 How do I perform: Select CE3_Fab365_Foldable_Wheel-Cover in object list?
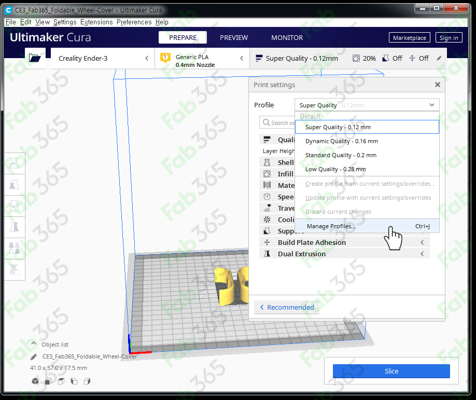(90, 356)
